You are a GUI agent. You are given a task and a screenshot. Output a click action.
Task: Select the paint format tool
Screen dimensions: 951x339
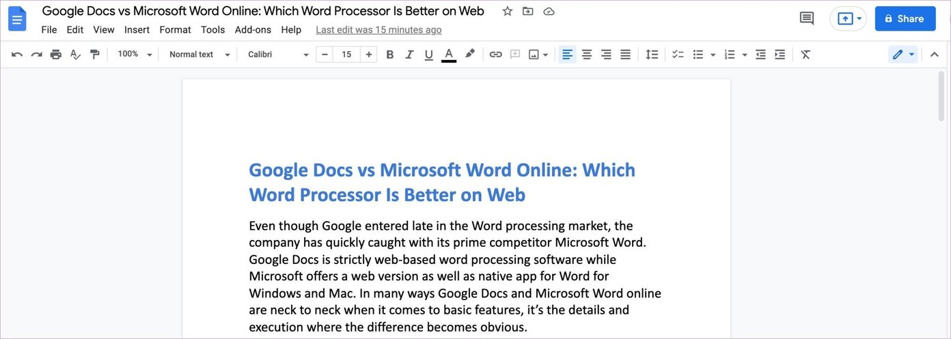click(x=94, y=55)
